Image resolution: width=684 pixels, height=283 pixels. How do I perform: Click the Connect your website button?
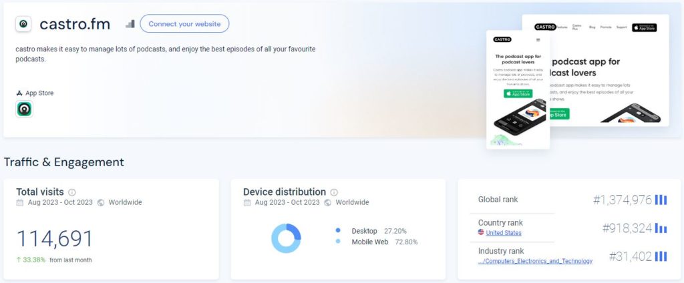point(184,24)
